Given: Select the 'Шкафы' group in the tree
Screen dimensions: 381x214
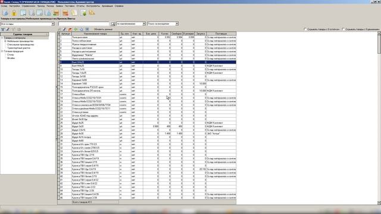Looking at the screenshot, I should pyautogui.click(x=11, y=58).
